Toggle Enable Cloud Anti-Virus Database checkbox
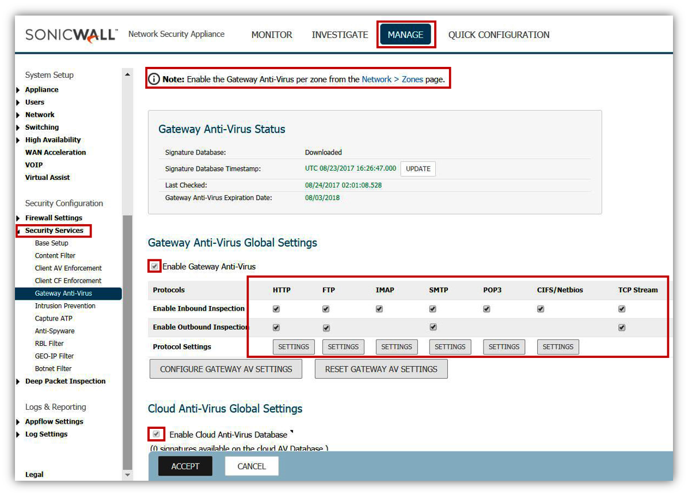The image size is (692, 494). click(157, 434)
